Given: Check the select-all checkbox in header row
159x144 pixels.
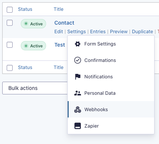Looking at the screenshot, I should pyautogui.click(x=10, y=10).
